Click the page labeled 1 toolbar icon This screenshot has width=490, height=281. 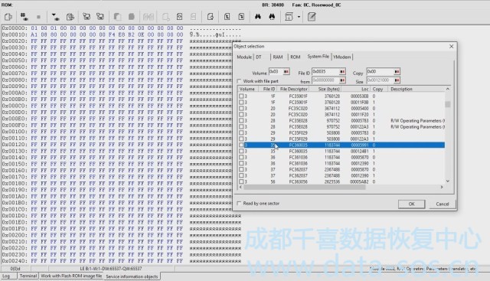pos(227,17)
